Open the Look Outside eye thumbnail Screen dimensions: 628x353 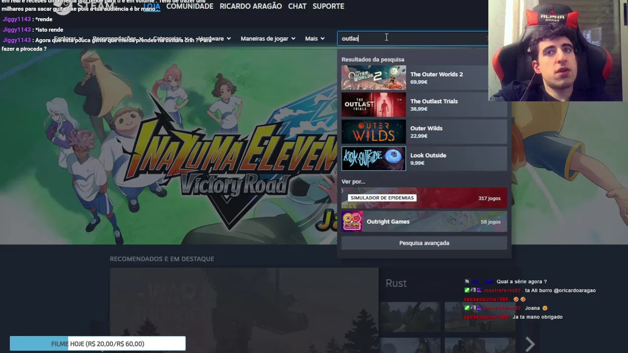373,159
